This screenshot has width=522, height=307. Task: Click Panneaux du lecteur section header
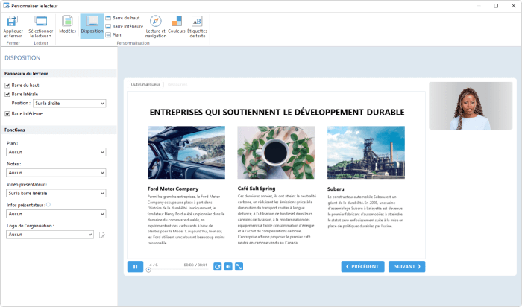[59, 74]
